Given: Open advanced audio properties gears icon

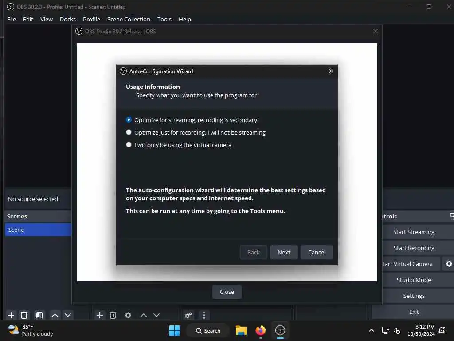Looking at the screenshot, I should pos(188,315).
